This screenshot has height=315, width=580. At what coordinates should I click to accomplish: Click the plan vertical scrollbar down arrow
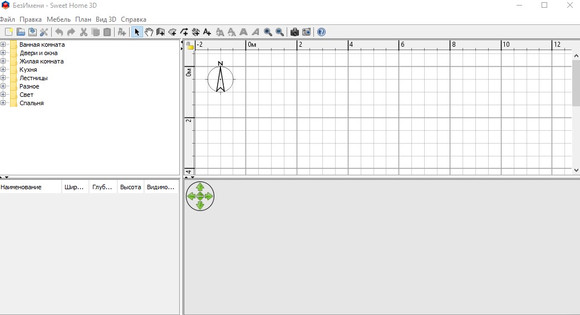click(x=576, y=170)
